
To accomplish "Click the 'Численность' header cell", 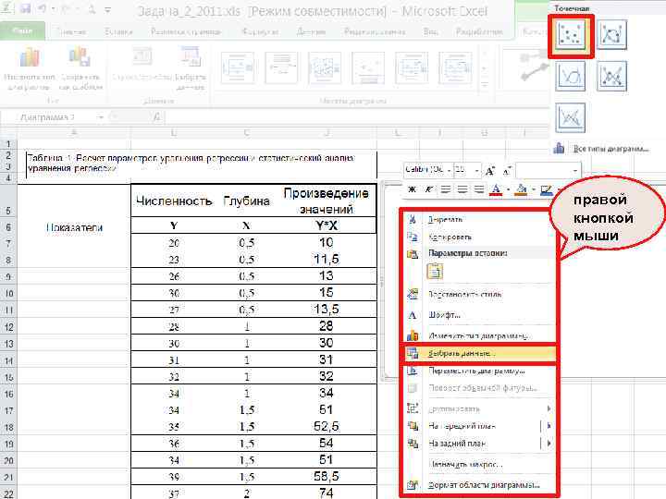I will [174, 201].
